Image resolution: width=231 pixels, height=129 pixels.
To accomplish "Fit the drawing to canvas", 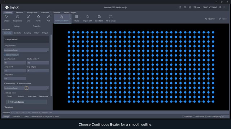I will pos(111,18).
